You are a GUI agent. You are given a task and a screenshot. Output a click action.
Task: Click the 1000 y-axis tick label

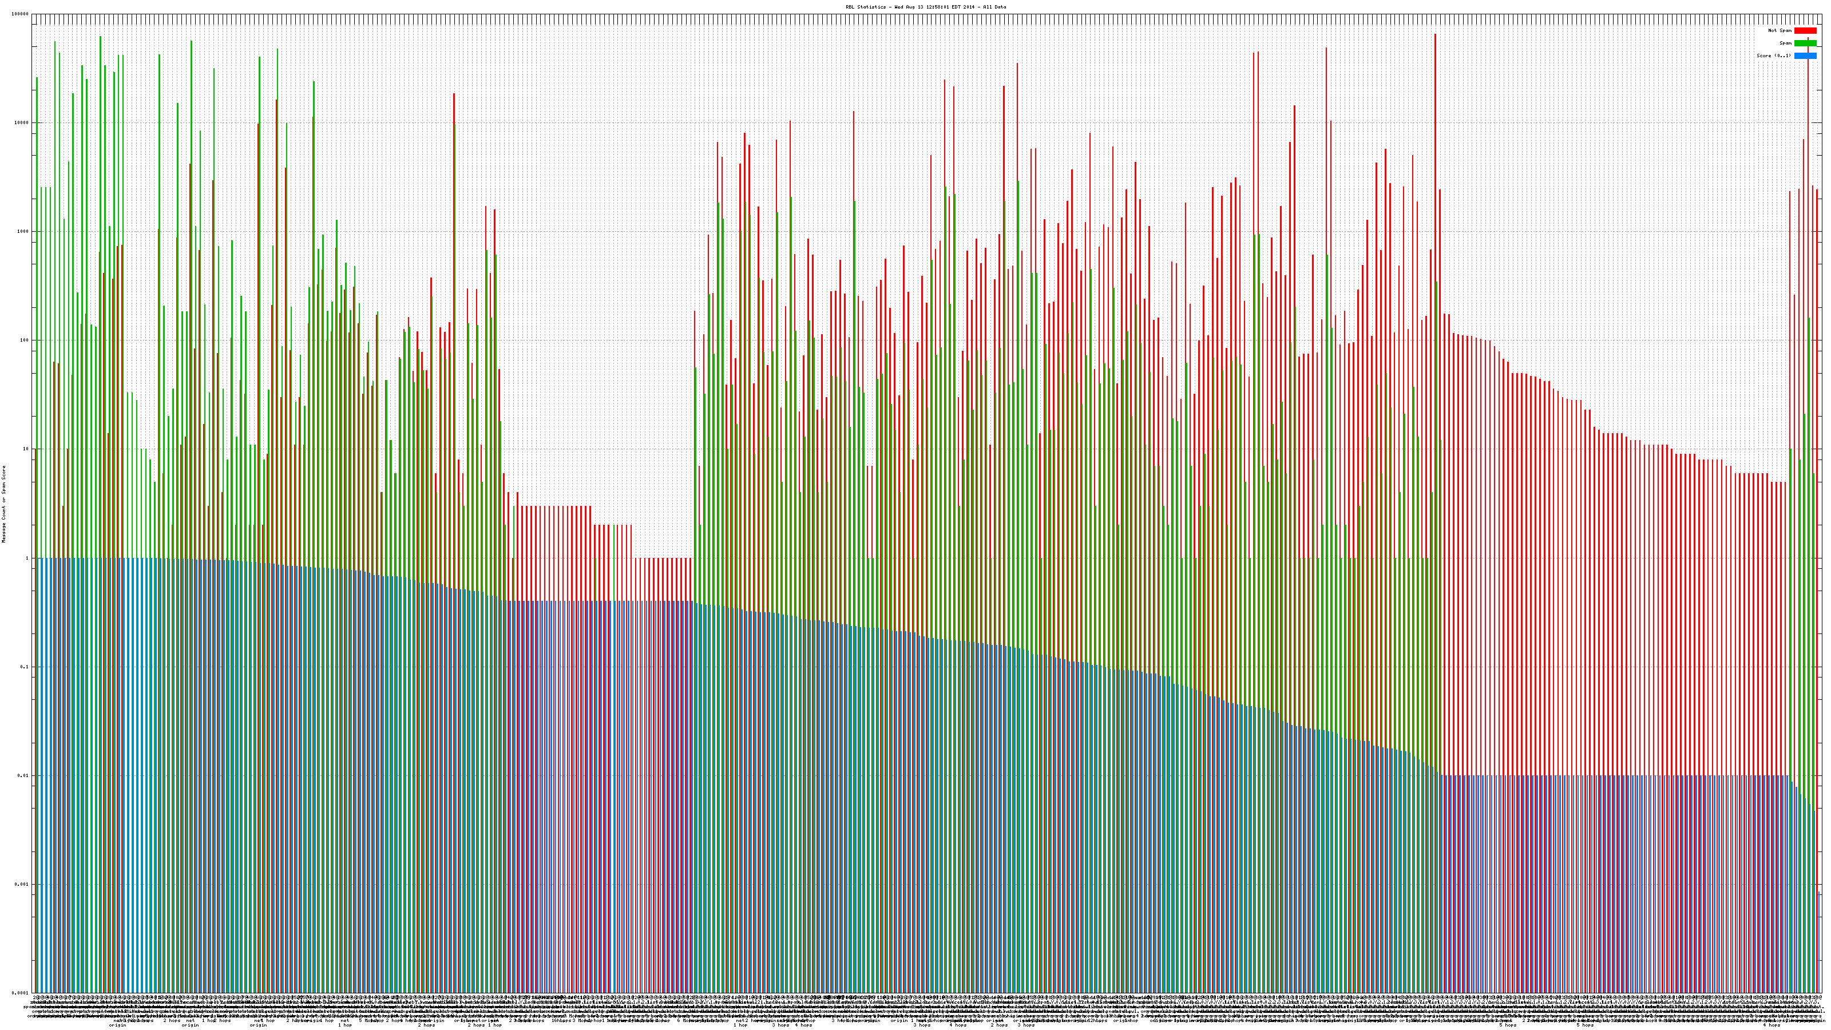(23, 232)
